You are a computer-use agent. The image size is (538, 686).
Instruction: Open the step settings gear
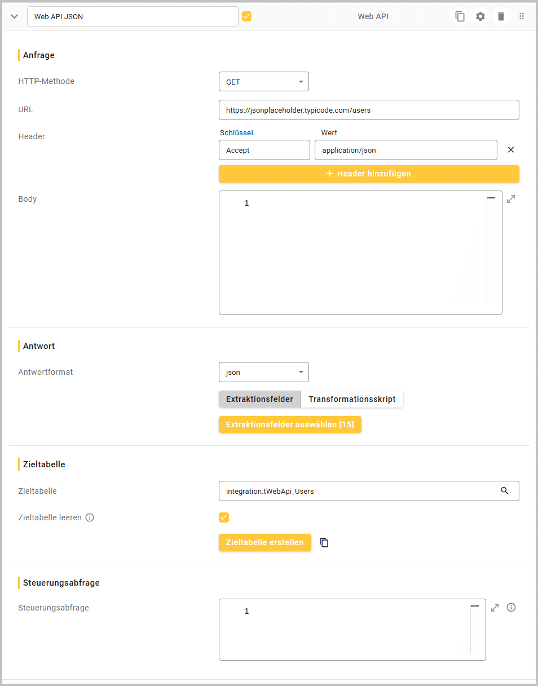[480, 16]
